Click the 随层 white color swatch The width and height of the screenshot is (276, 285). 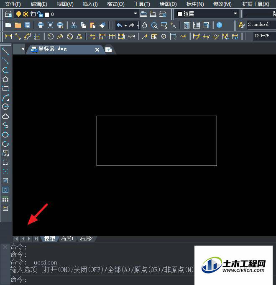[180, 14]
